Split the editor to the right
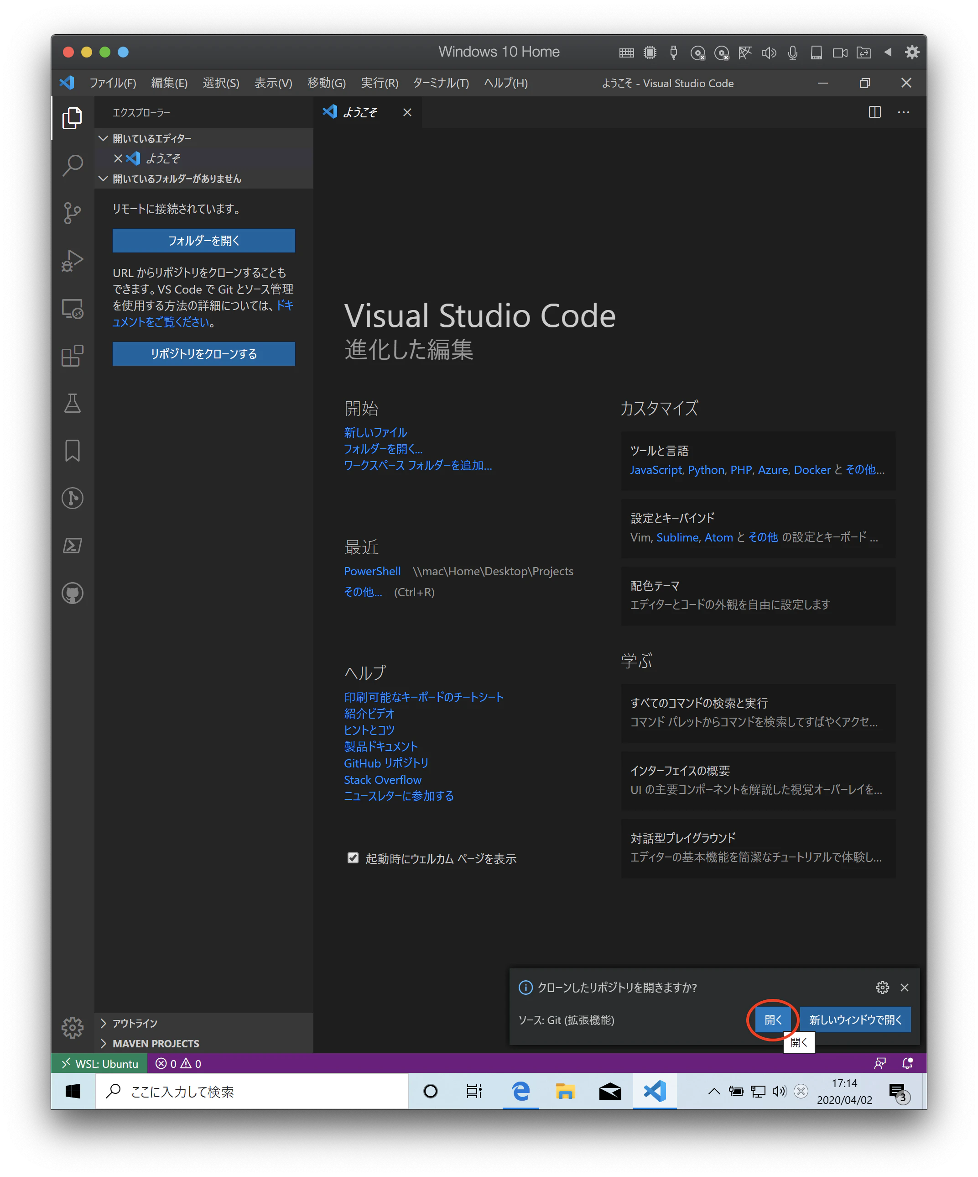 click(874, 112)
